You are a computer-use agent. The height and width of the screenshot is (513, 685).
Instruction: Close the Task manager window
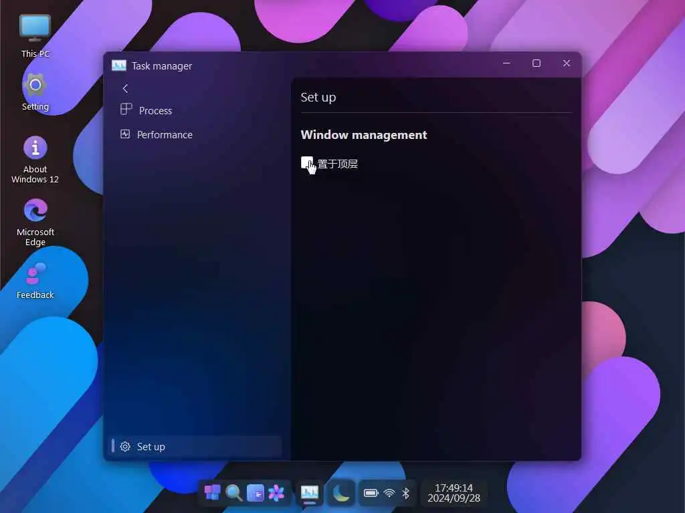[567, 63]
